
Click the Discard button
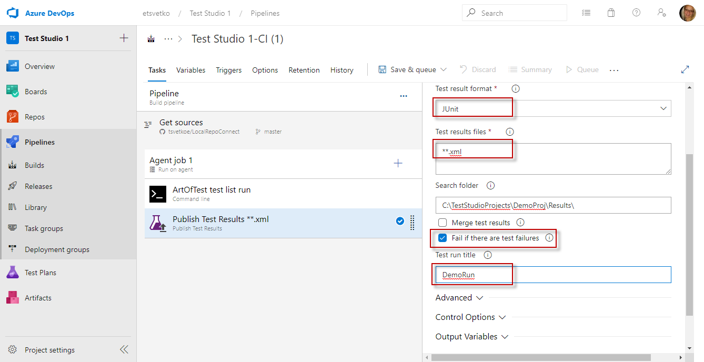click(478, 69)
